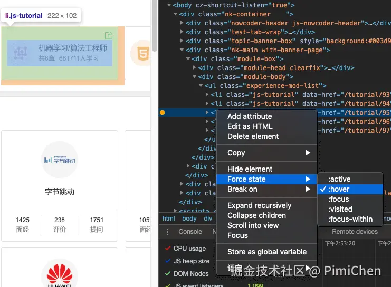Choose Edit as HTML
This screenshot has width=391, height=287.
coord(266,126)
